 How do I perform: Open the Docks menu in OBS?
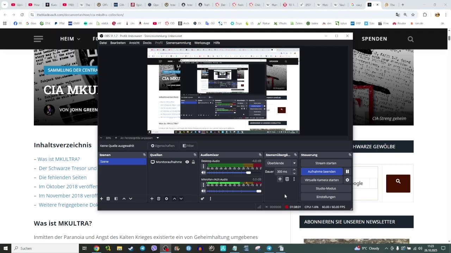147,43
